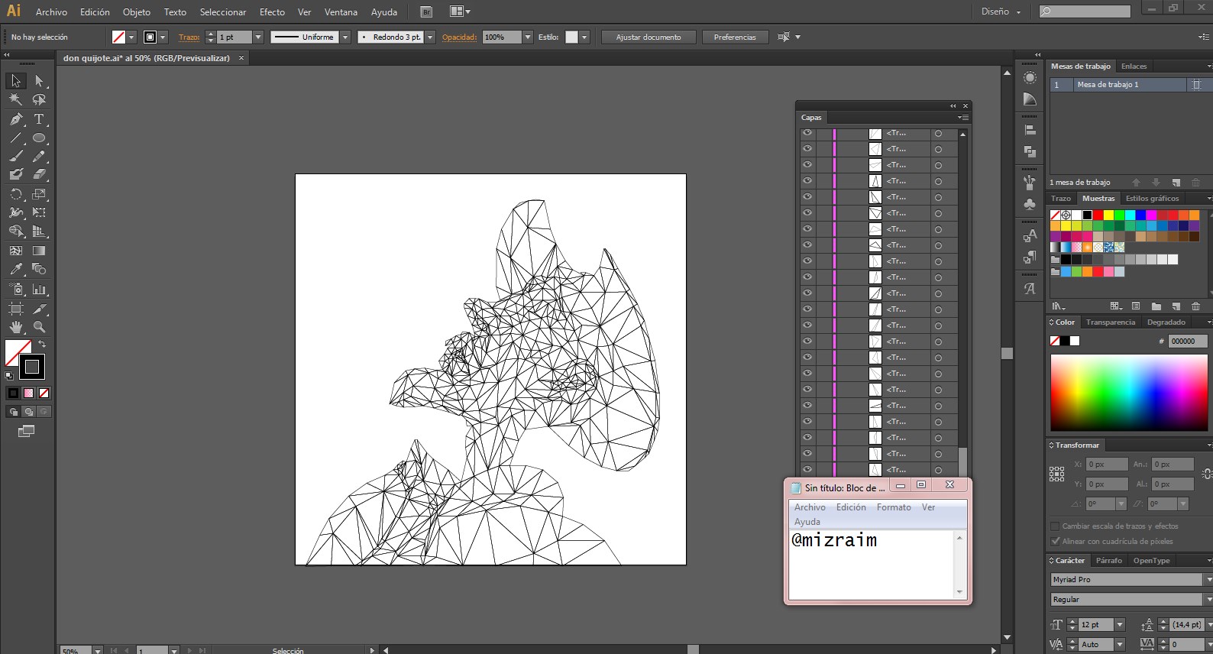
Task: Delete swatch with Muestras panel trash icon
Action: tap(1195, 306)
